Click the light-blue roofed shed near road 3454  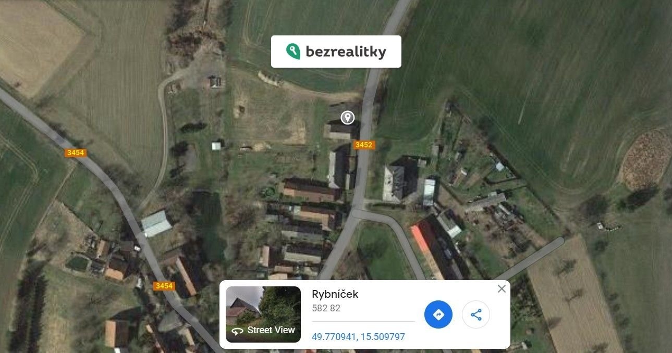156,223
